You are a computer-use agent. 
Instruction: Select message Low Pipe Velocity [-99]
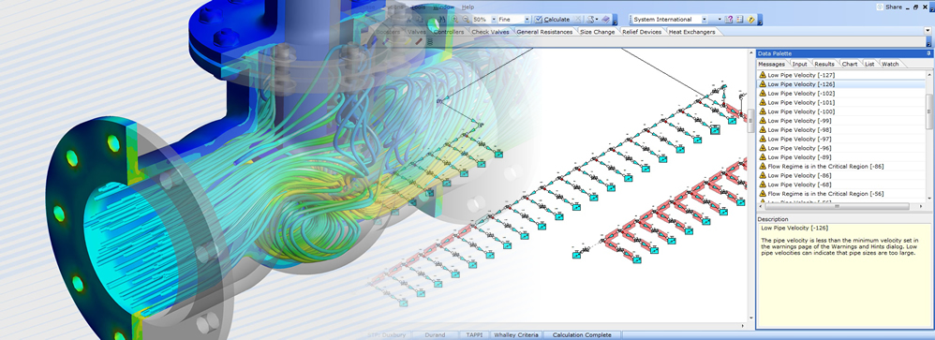pyautogui.click(x=841, y=121)
